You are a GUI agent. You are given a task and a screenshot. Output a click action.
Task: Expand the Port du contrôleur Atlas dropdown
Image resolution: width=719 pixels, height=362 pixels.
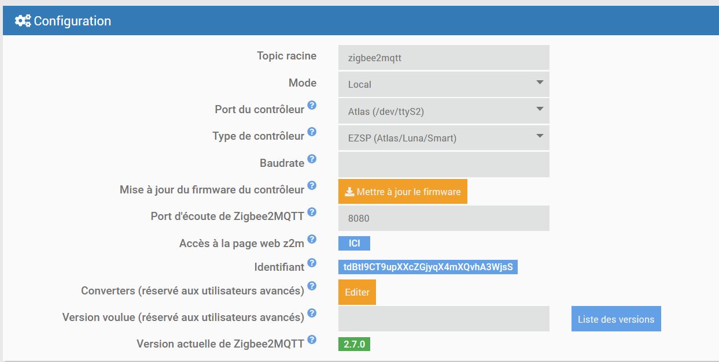tap(444, 111)
